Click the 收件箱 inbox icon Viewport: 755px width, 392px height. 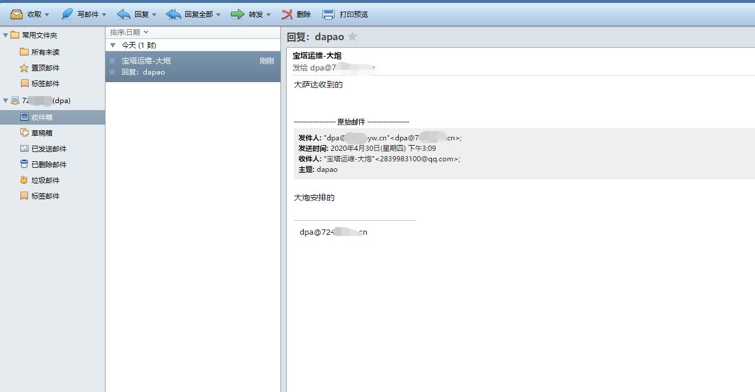[24, 117]
